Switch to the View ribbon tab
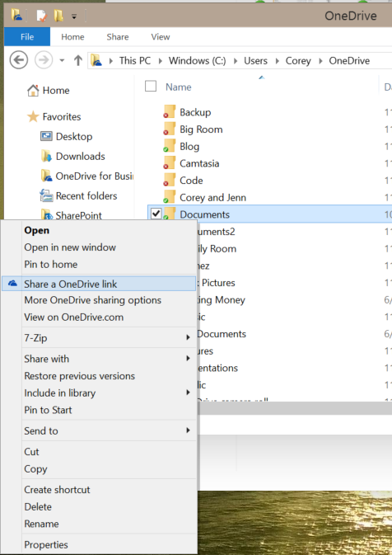 [x=161, y=37]
